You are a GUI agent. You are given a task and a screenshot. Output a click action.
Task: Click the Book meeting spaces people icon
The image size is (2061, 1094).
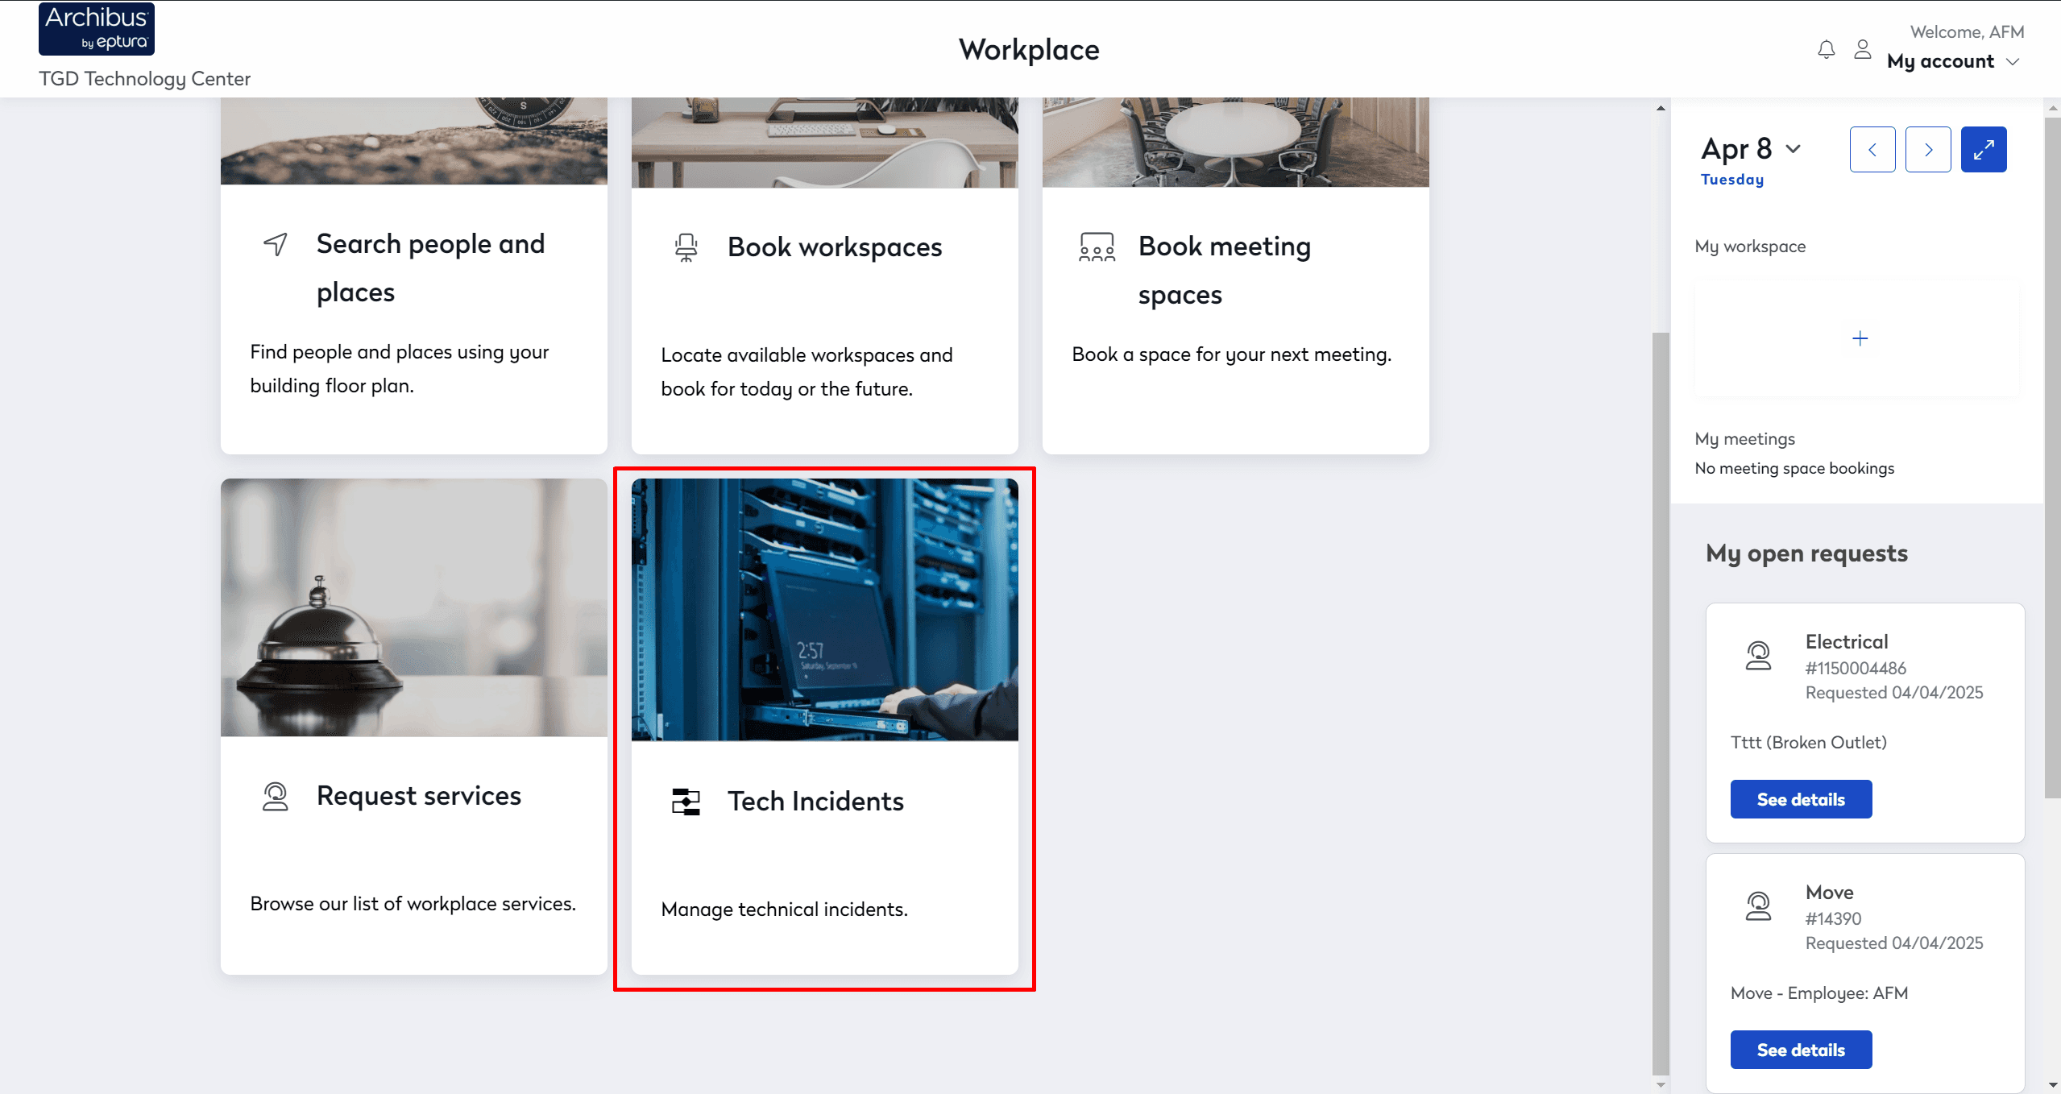click(x=1097, y=247)
